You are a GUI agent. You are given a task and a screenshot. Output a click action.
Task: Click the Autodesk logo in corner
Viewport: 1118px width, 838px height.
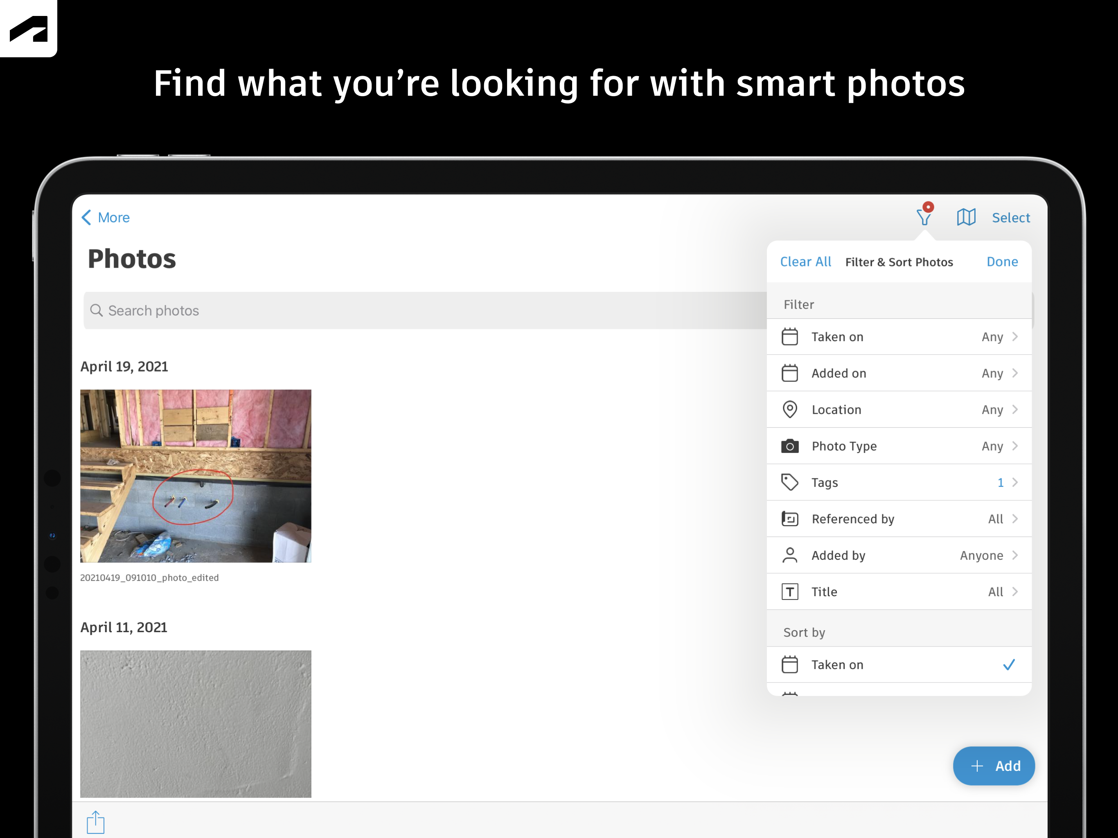[28, 28]
